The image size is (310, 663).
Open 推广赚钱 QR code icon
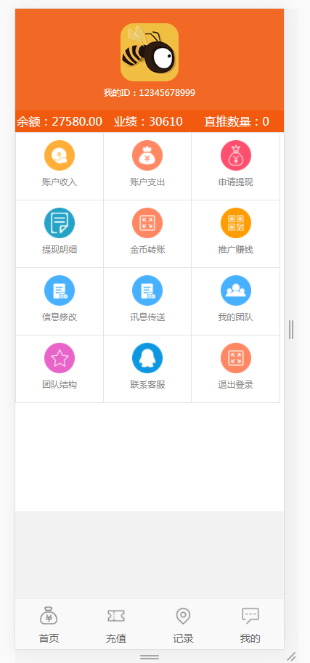tap(235, 223)
